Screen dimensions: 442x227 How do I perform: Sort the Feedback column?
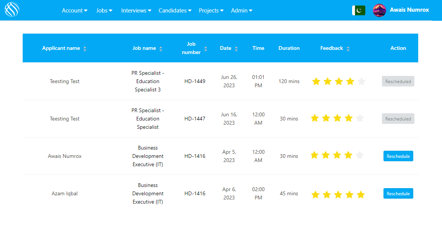point(348,48)
